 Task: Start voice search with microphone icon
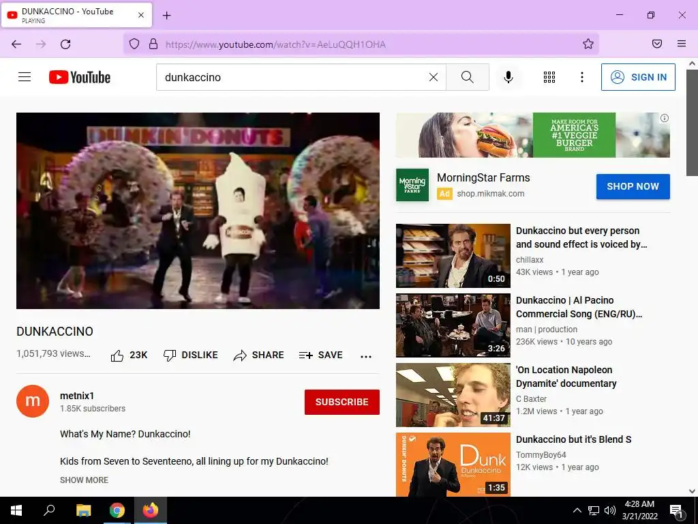click(x=509, y=77)
